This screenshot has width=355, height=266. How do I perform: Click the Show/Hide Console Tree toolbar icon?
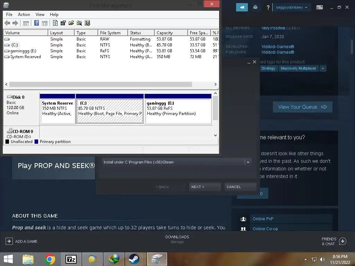click(26, 23)
